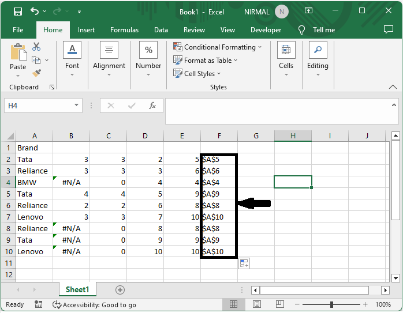403x313 pixels.
Task: Click the Cut scissors icon
Action: pyautogui.click(x=36, y=47)
